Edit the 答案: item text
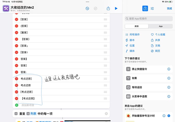 24,72
